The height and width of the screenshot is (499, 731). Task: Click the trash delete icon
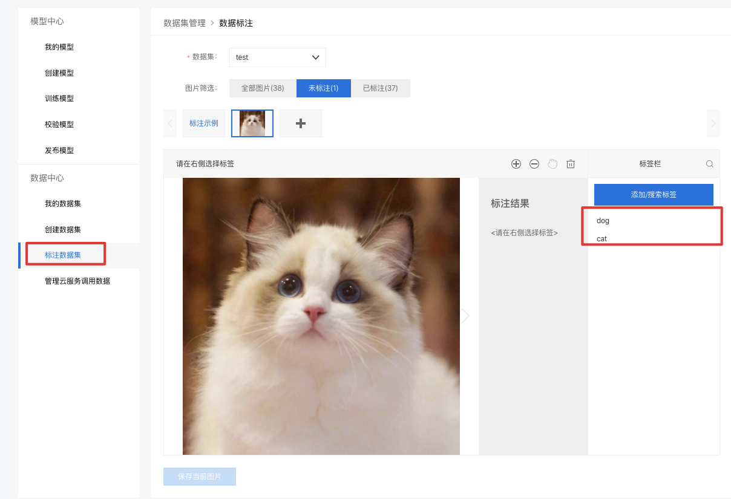click(x=571, y=163)
